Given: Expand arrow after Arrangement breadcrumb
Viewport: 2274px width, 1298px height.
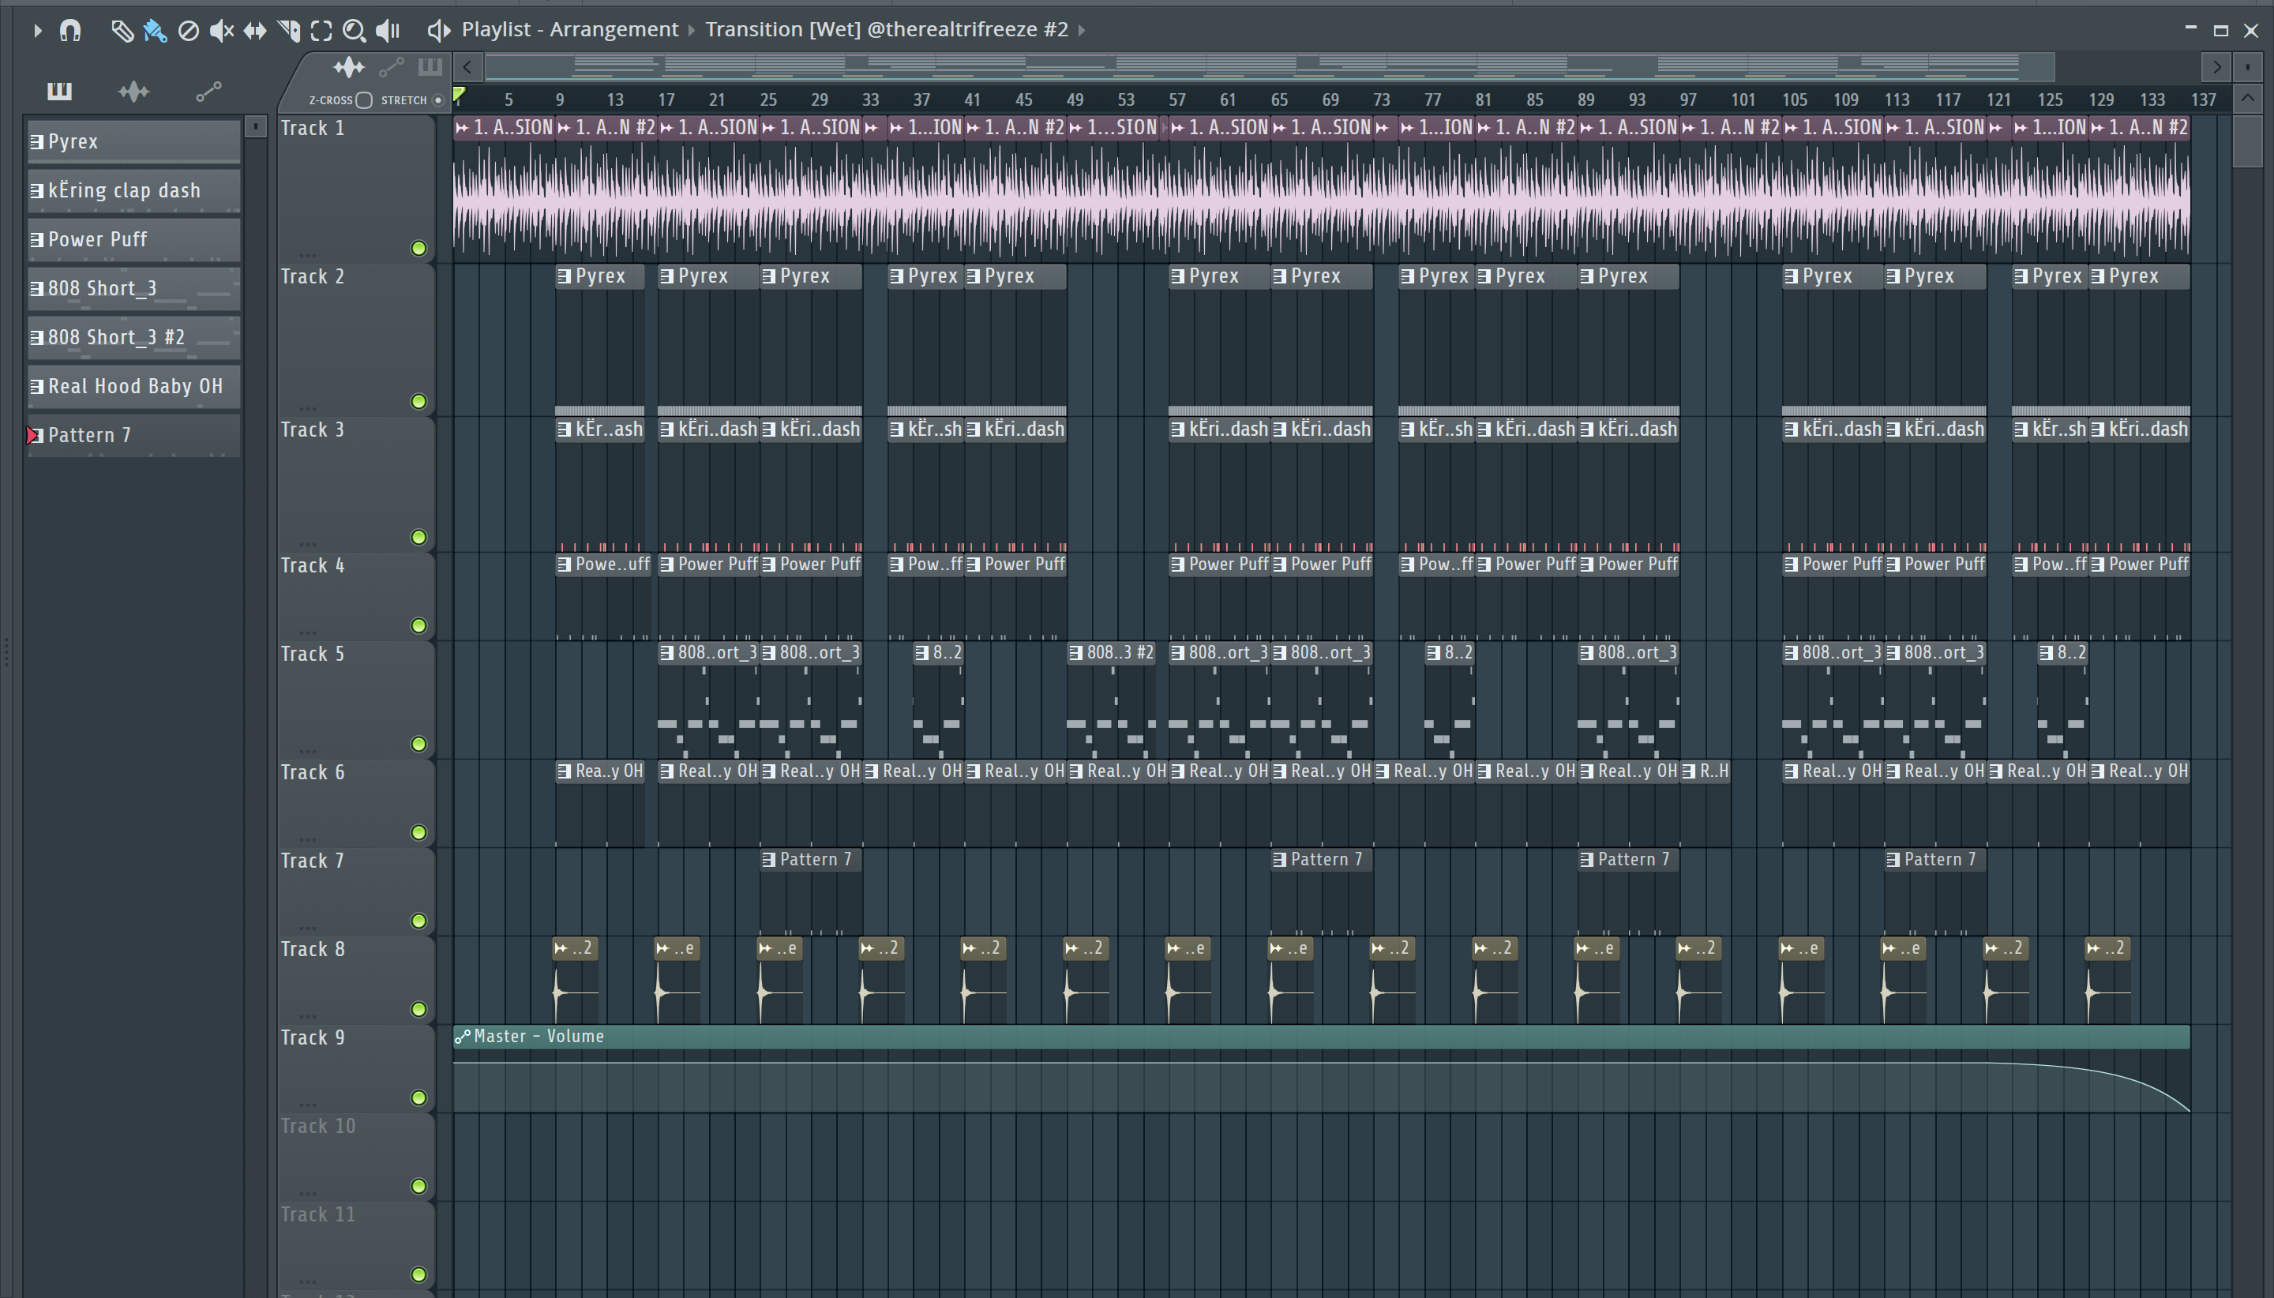Looking at the screenshot, I should 691,30.
